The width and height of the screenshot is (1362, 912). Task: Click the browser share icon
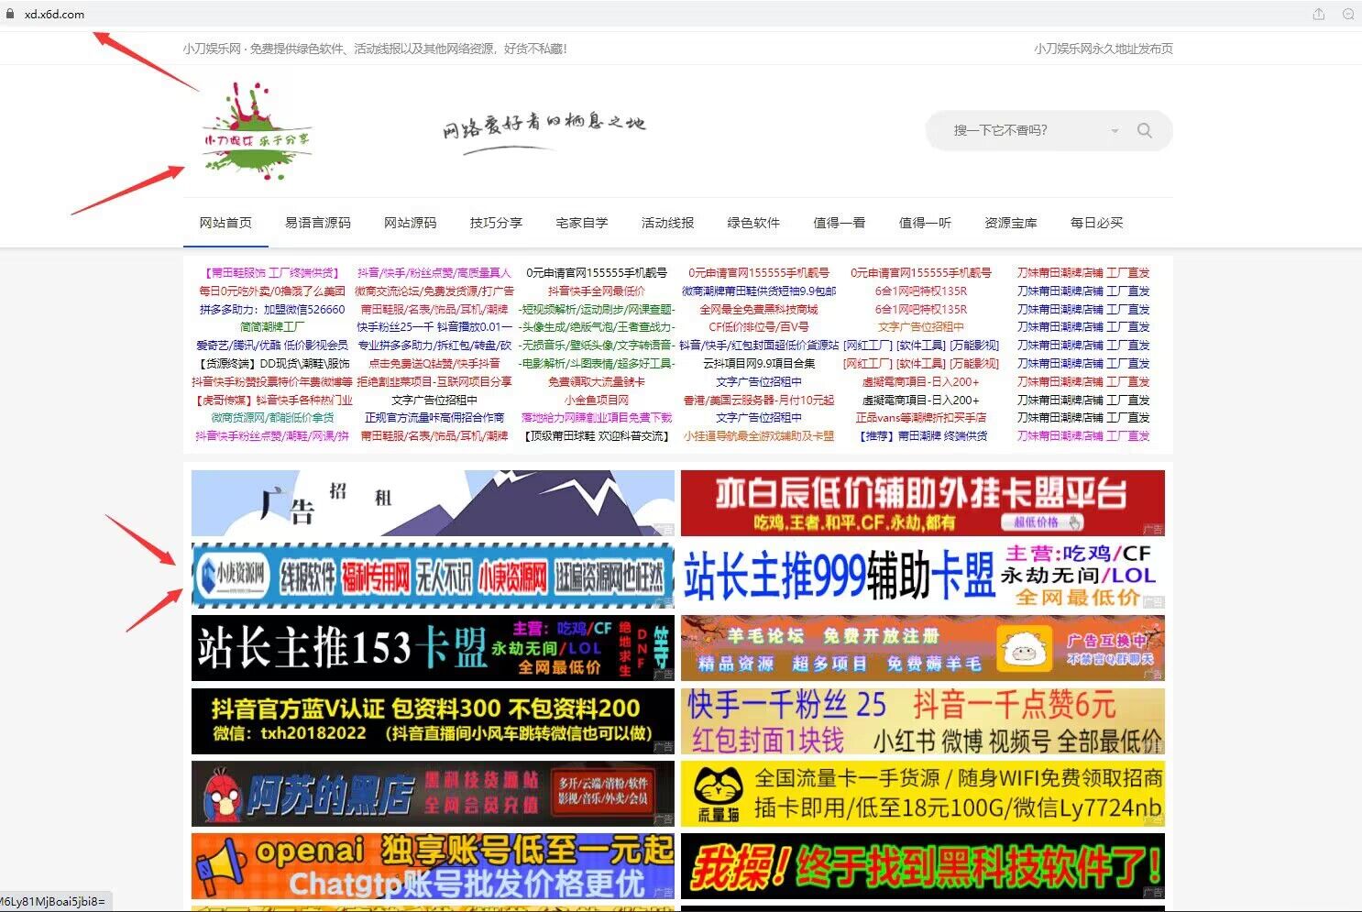point(1318,14)
